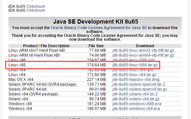Download jdk-8u65-solaris-sparcv9.tar.Z file
Screen dimensions: 191x119
coord(139,84)
